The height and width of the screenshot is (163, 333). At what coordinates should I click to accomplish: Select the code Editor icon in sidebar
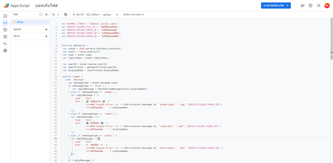5,23
